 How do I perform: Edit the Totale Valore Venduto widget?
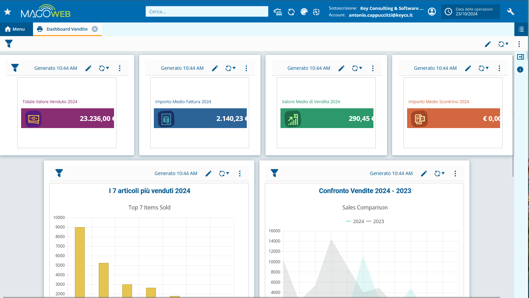pyautogui.click(x=88, y=68)
